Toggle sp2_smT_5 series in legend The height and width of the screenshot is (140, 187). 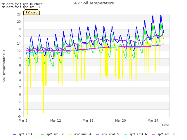(x=108, y=134)
